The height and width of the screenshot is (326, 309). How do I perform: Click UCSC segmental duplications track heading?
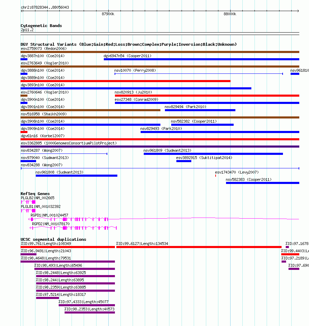click(x=53, y=239)
